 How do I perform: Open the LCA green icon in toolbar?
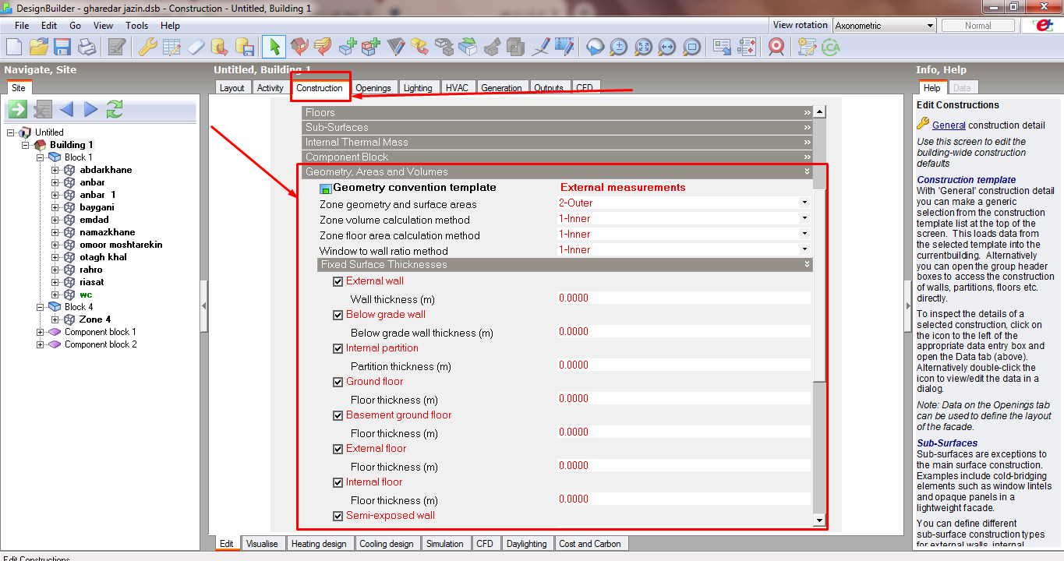(831, 47)
